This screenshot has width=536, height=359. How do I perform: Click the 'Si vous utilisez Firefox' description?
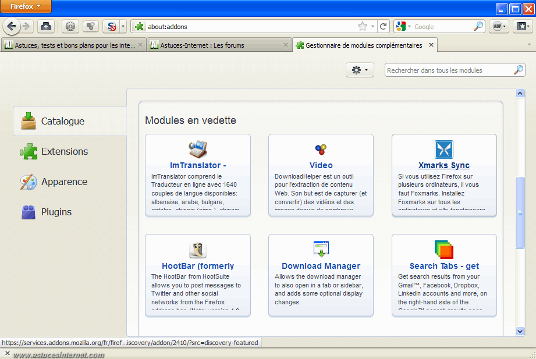(x=442, y=191)
